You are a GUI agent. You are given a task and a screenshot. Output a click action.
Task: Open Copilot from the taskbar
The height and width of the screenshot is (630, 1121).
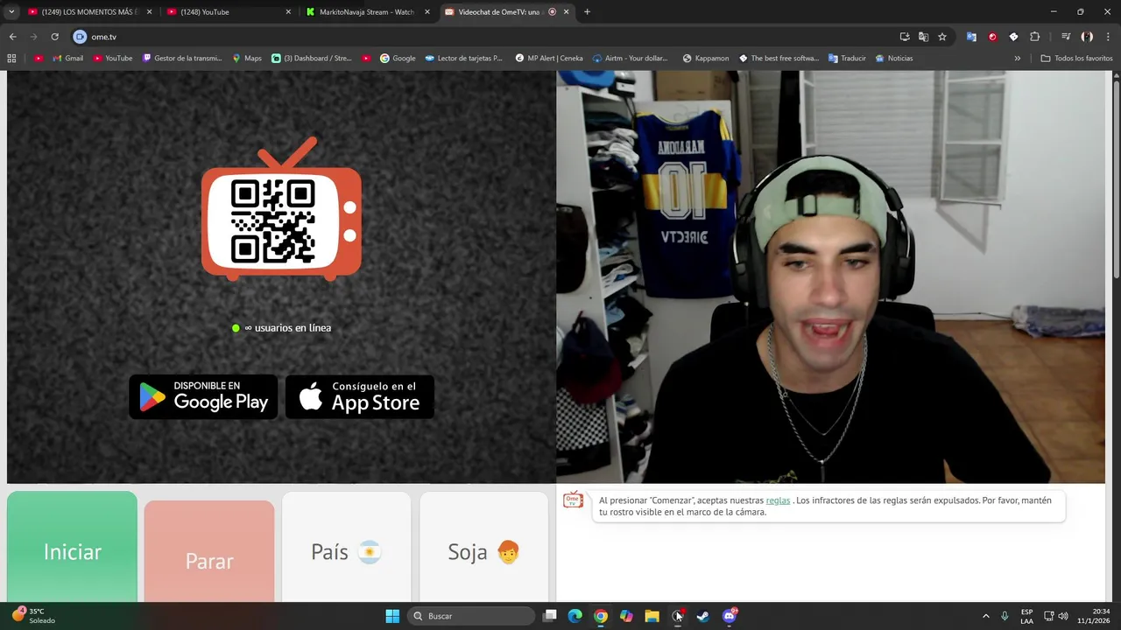coord(625,616)
